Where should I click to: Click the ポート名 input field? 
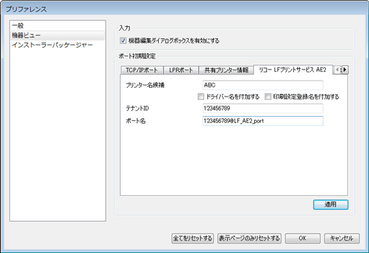(263, 121)
